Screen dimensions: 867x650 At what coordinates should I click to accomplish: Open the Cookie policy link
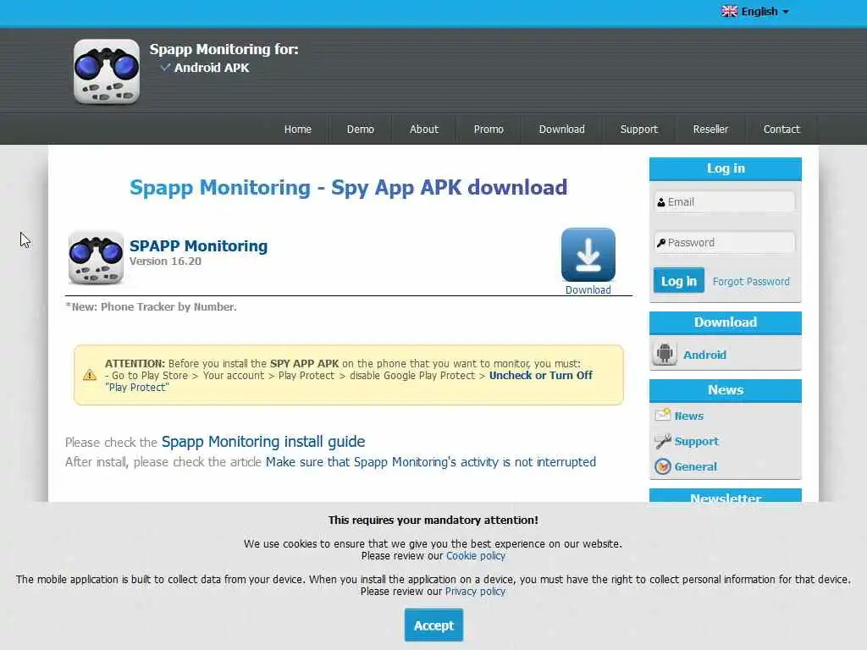476,555
